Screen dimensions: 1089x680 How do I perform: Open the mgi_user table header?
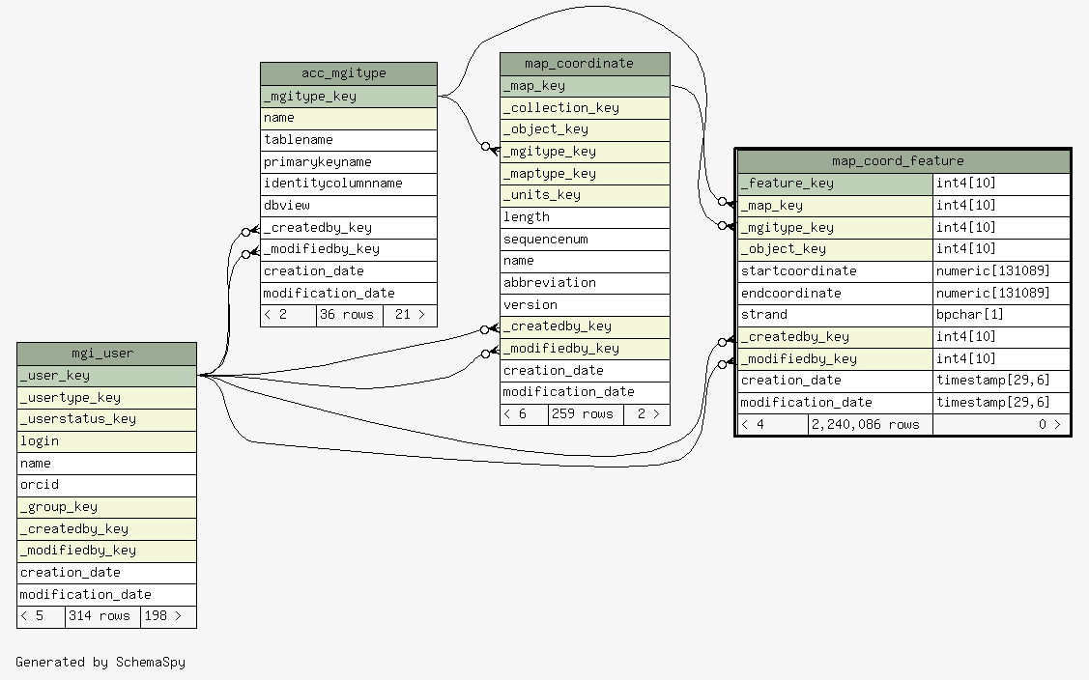[x=106, y=354]
